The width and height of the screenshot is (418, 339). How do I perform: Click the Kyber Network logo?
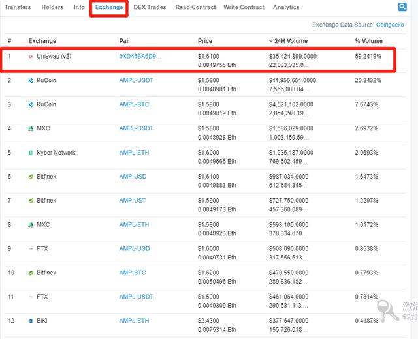31,153
